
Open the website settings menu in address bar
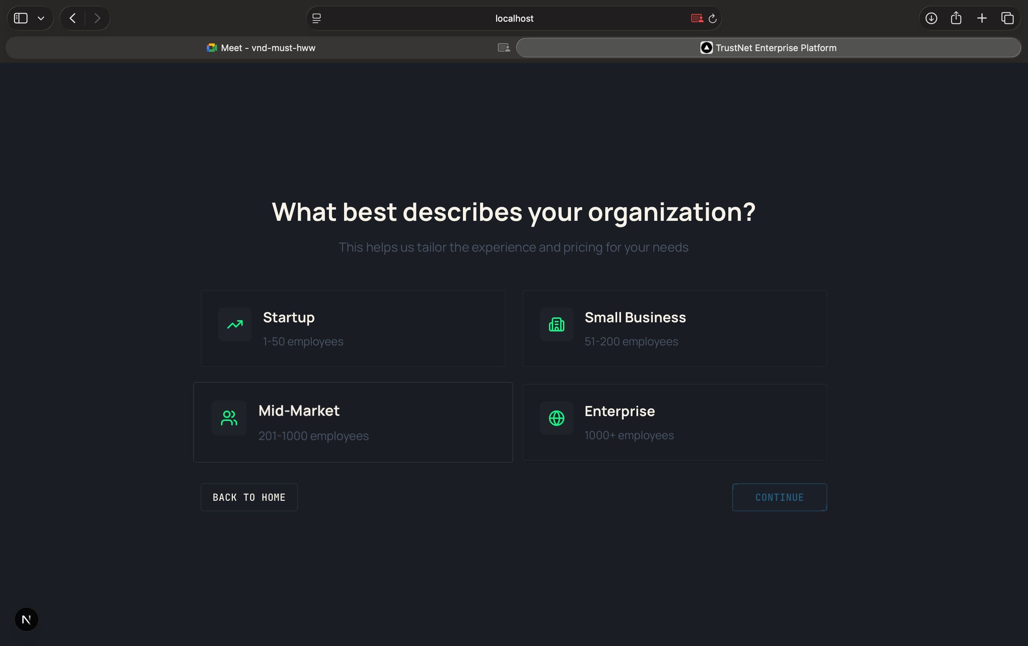[x=316, y=18]
